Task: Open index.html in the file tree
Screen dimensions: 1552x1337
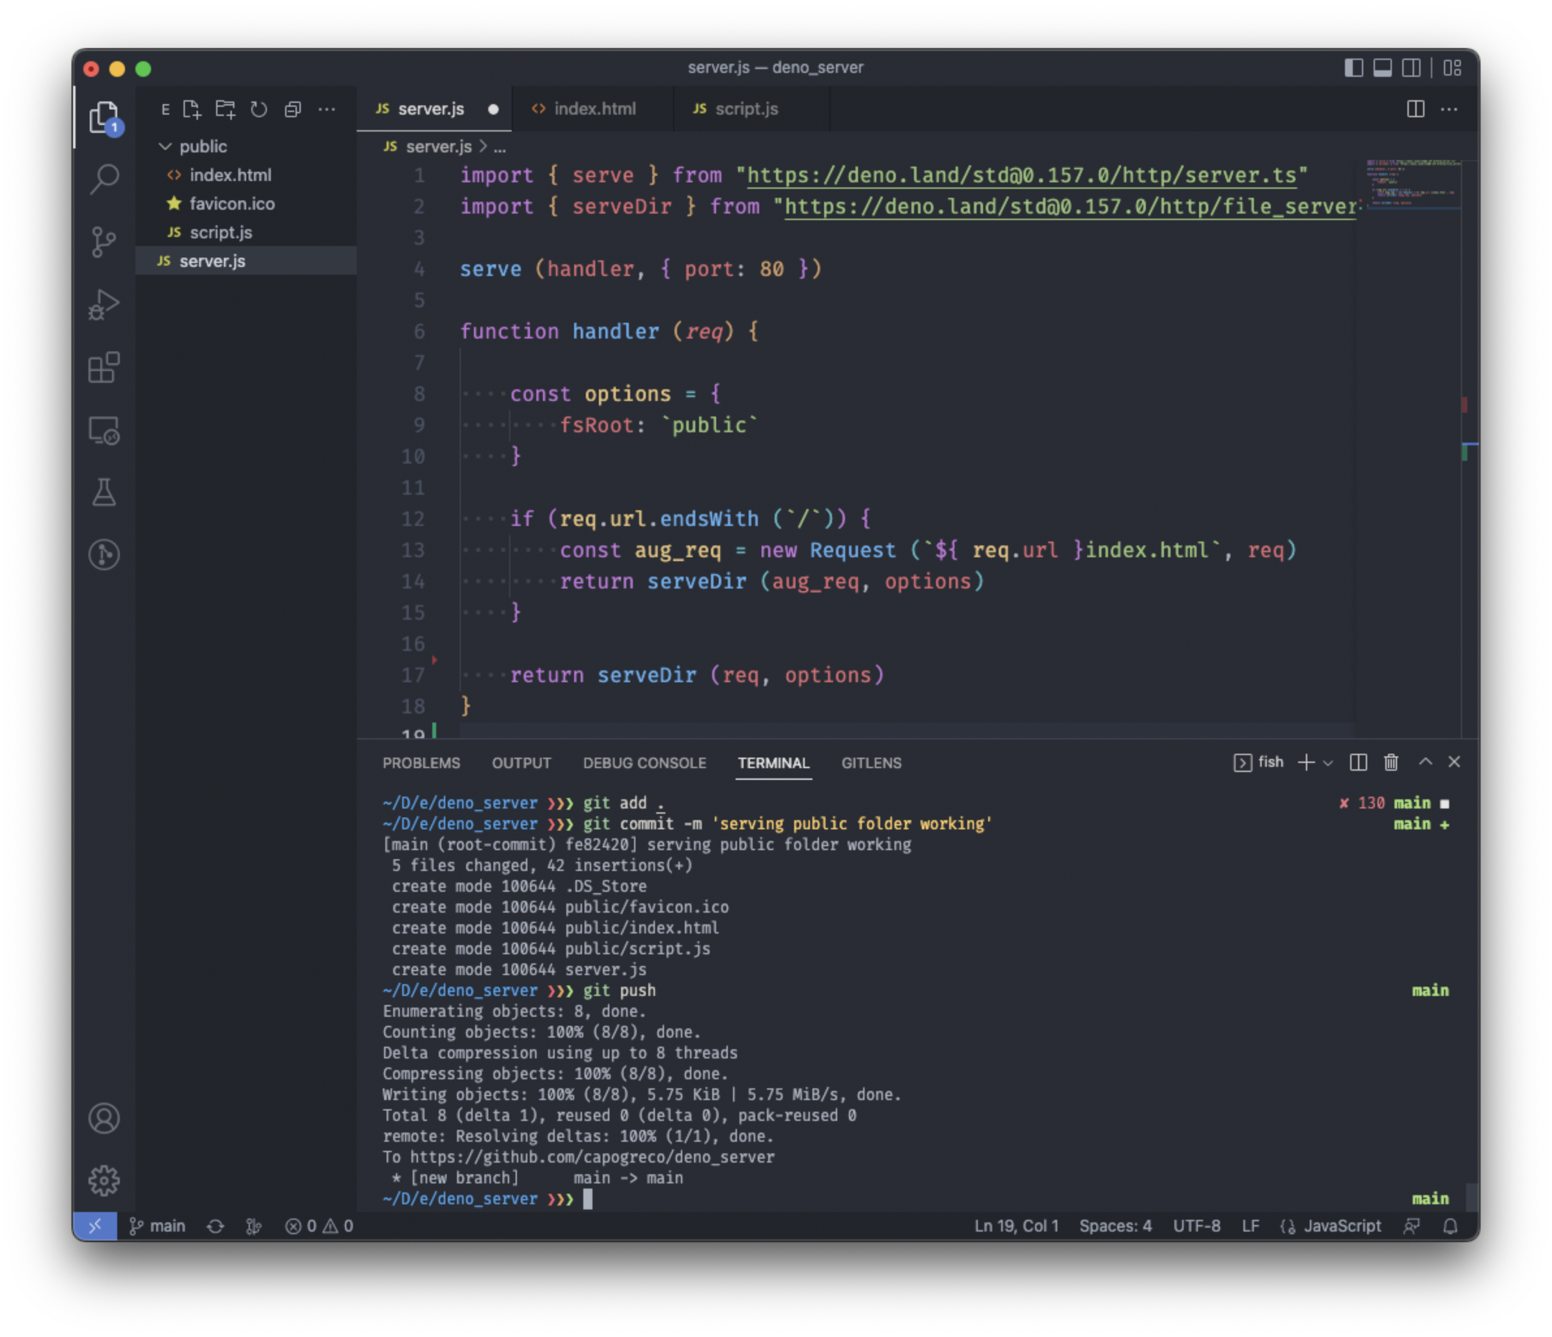Action: [245, 175]
